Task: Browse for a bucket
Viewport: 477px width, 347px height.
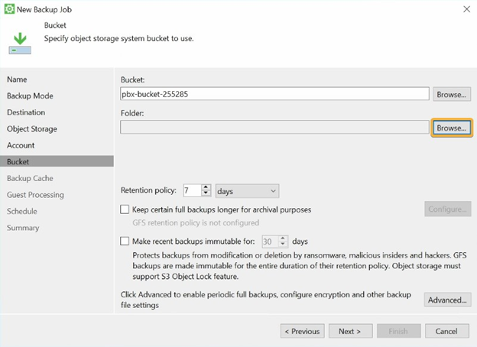Action: 452,95
